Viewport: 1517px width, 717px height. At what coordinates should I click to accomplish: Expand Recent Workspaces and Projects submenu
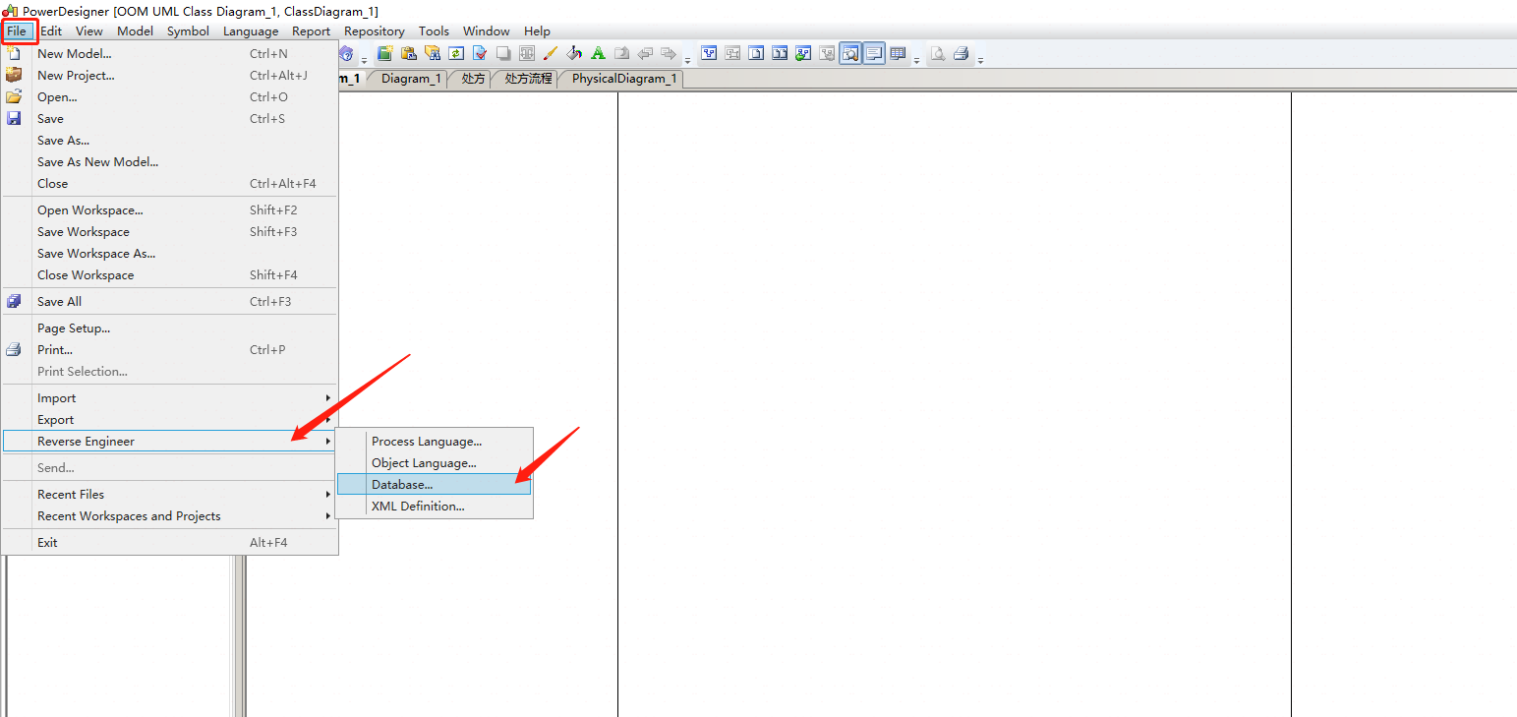click(x=169, y=516)
